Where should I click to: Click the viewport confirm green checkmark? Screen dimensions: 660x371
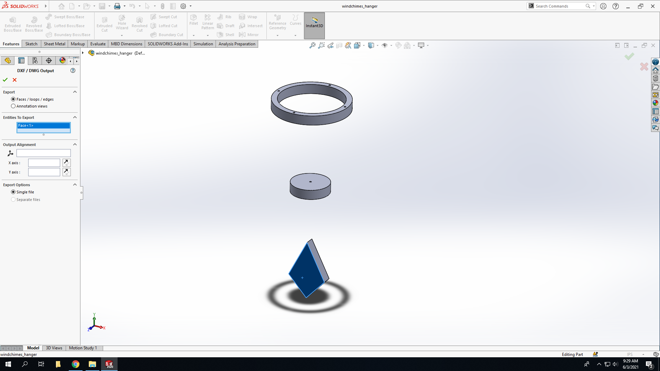coord(629,56)
